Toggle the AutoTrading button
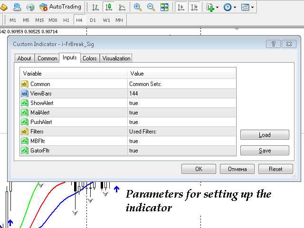This screenshot has width=304, height=228. [60, 7]
